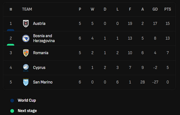Select the Romania team name
This screenshot has height=115, width=180.
pos(41,53)
